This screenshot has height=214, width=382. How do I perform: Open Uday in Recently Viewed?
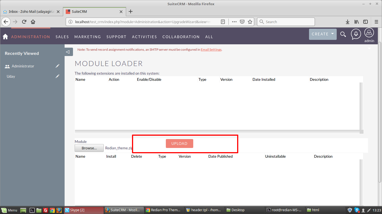pos(11,76)
